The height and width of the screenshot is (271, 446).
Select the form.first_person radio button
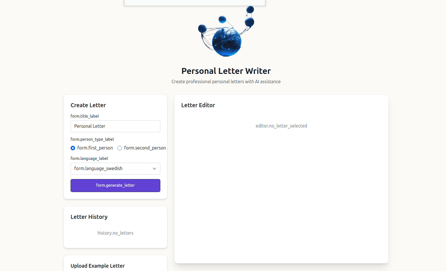tap(73, 148)
